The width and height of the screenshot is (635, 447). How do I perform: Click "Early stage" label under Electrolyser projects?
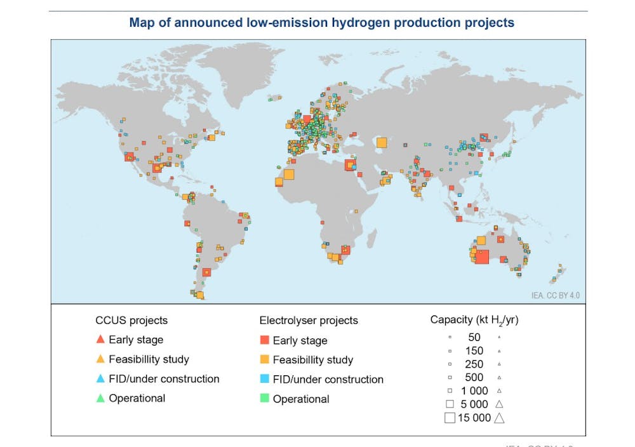click(x=300, y=340)
